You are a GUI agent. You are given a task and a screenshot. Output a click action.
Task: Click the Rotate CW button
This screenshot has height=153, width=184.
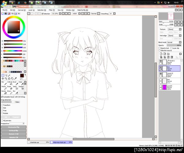pyautogui.click(x=14, y=137)
